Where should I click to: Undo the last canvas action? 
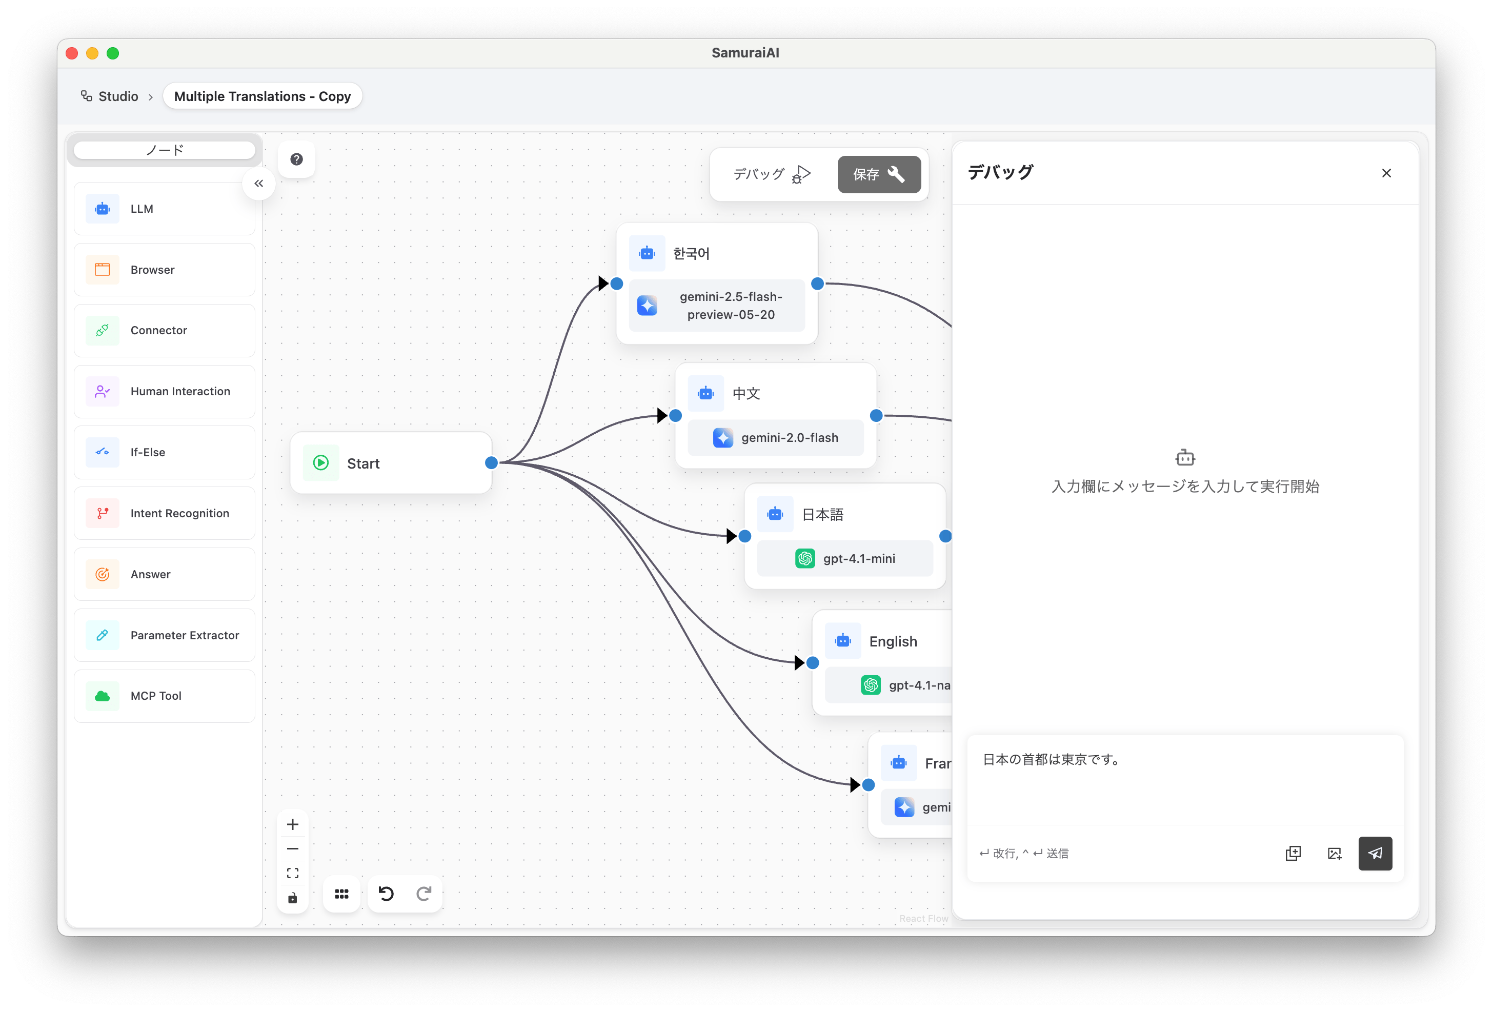(386, 894)
